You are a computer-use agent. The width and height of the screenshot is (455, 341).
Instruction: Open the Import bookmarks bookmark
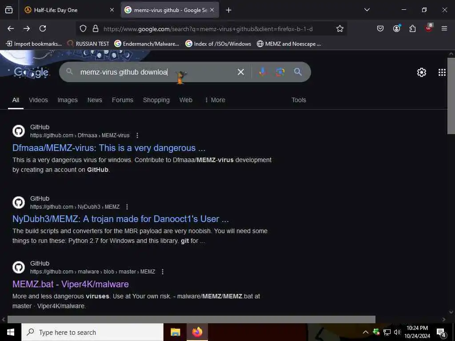(34, 44)
